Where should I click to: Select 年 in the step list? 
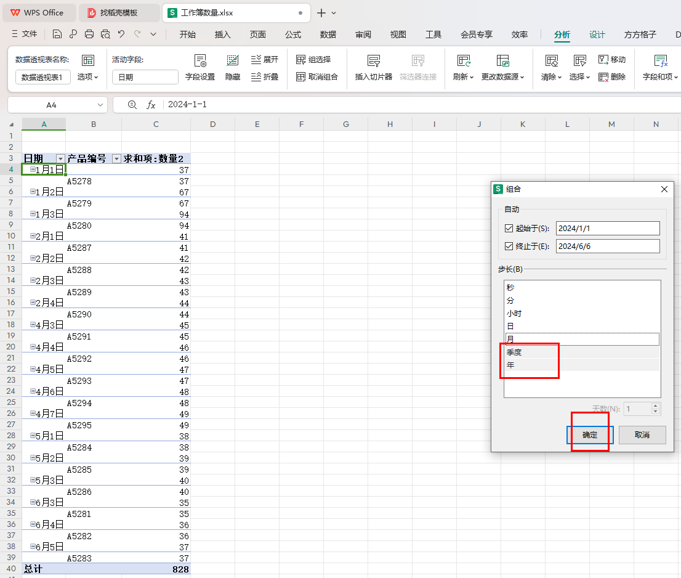(x=582, y=365)
